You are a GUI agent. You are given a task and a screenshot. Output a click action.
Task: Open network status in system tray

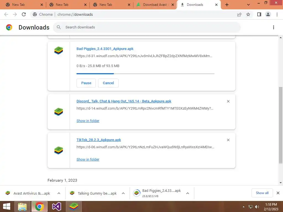(x=250, y=207)
